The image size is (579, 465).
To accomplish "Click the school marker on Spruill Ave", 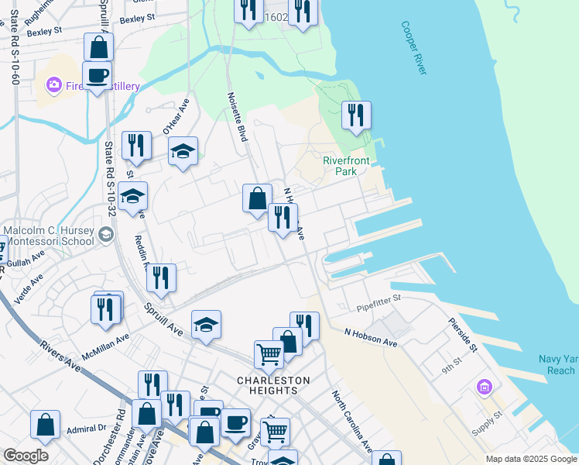I will pos(207,326).
